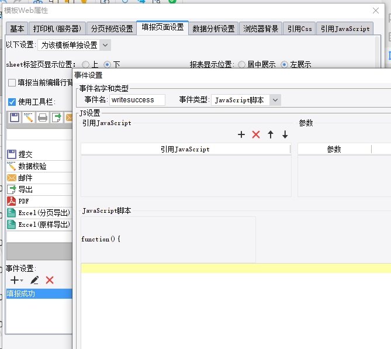Click the export icon in toolbar preview
This screenshot has width=391, height=349.
coord(56,118)
